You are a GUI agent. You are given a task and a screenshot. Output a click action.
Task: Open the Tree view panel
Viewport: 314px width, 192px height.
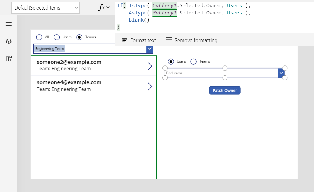tap(9, 41)
